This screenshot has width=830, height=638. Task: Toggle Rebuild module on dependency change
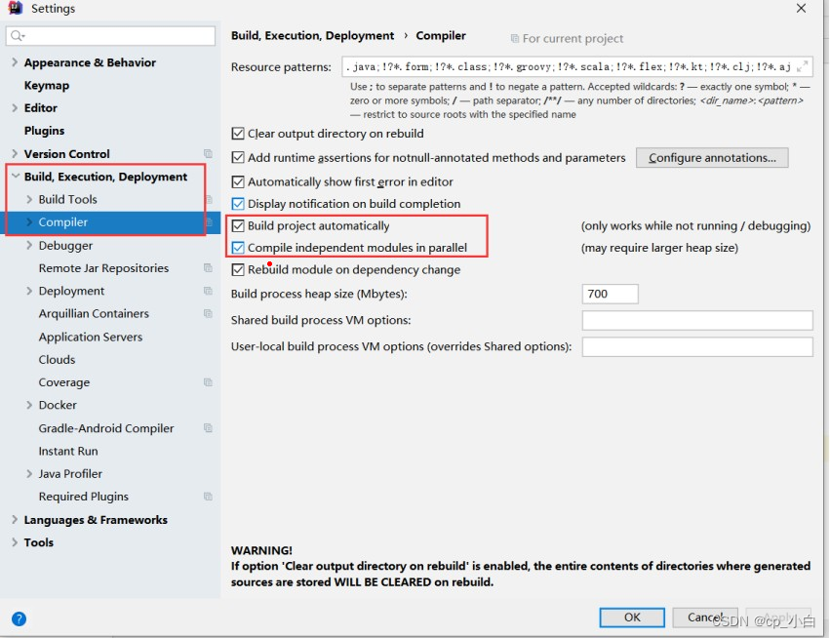point(238,270)
